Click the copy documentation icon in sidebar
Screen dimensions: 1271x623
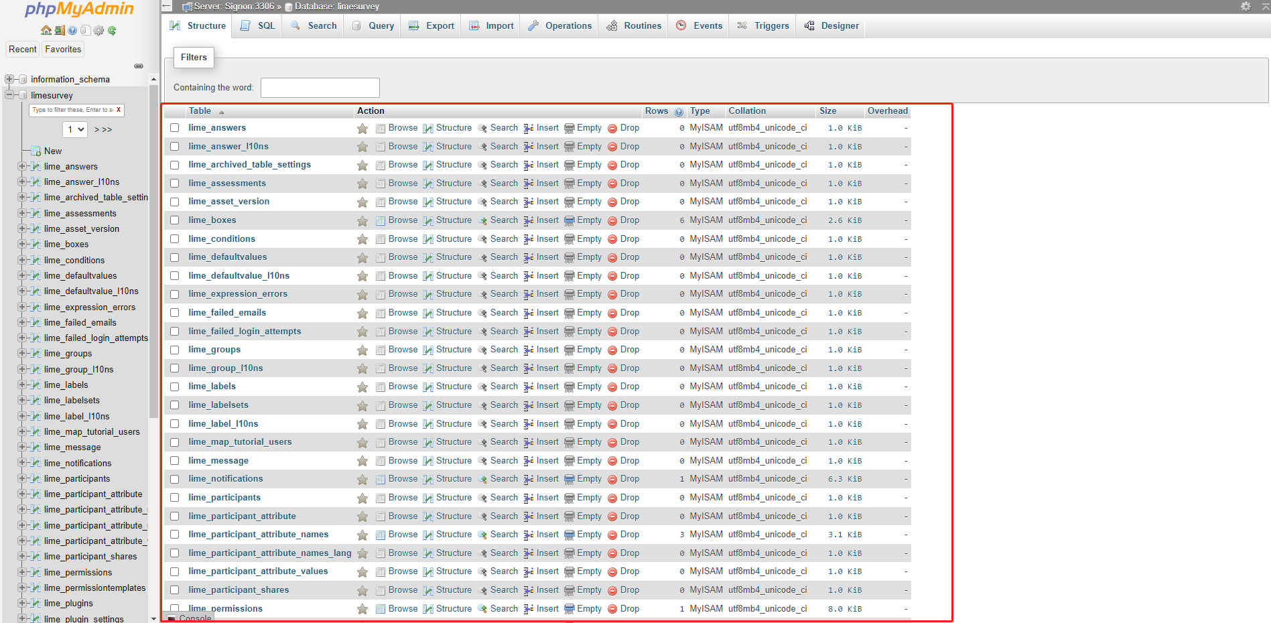click(85, 30)
